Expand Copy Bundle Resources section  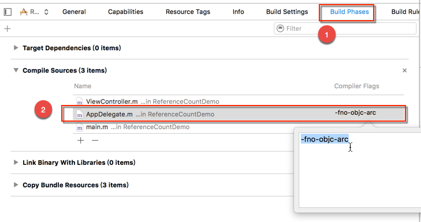pyautogui.click(x=16, y=185)
